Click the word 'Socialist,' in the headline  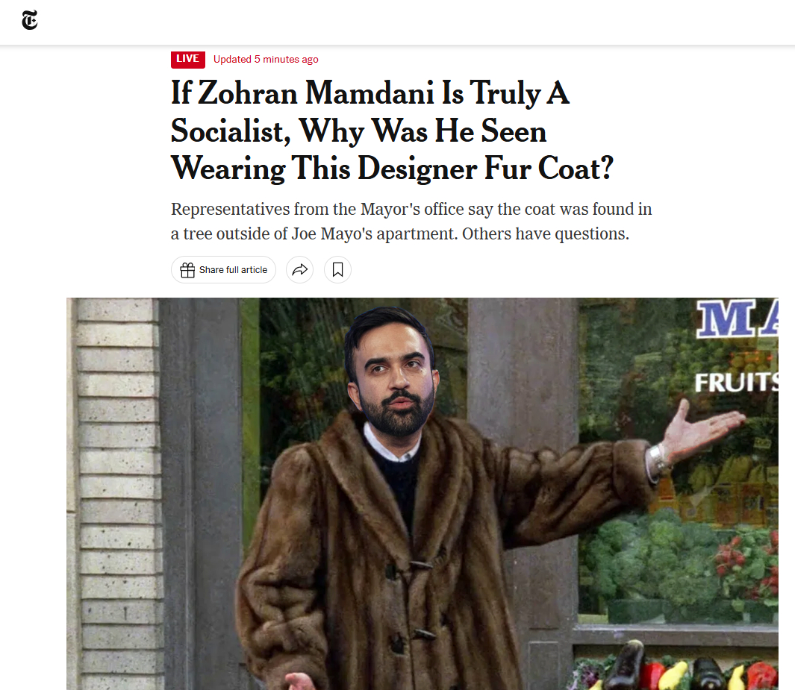pyautogui.click(x=231, y=131)
